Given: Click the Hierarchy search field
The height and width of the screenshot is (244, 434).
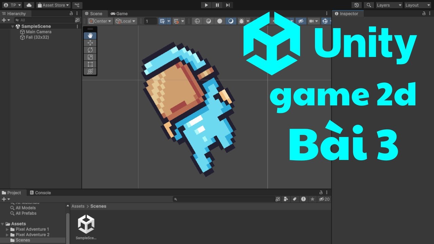Looking at the screenshot, I should tap(44, 20).
